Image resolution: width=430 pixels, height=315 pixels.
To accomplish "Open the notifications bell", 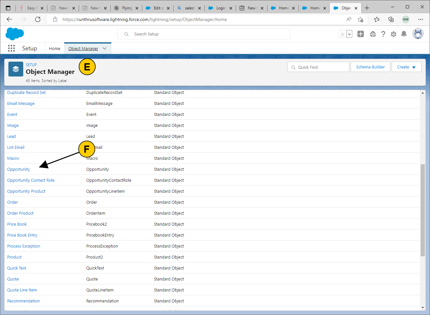I will click(404, 34).
